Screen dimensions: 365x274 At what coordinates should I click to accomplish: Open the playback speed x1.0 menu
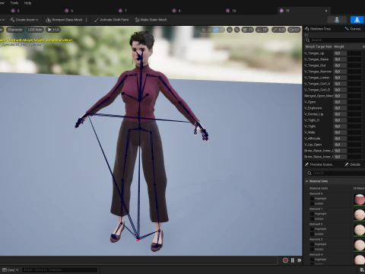click(x=53, y=30)
